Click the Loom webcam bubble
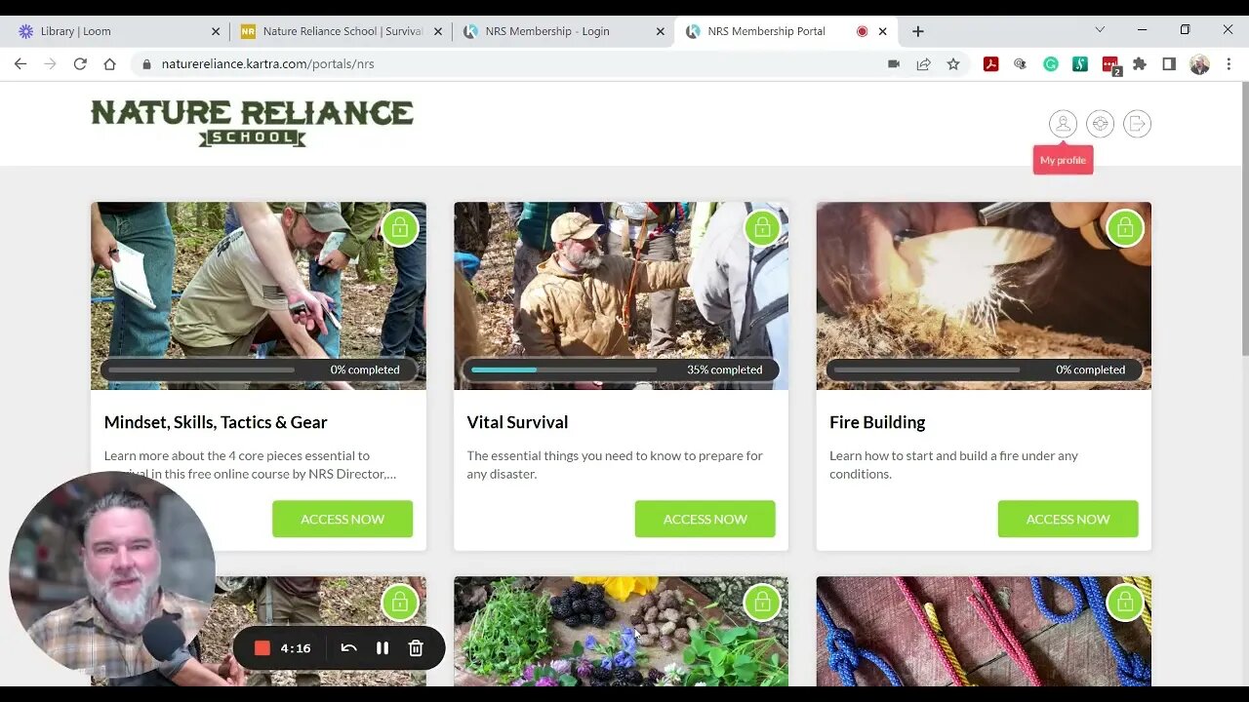This screenshot has width=1249, height=702. [x=112, y=575]
